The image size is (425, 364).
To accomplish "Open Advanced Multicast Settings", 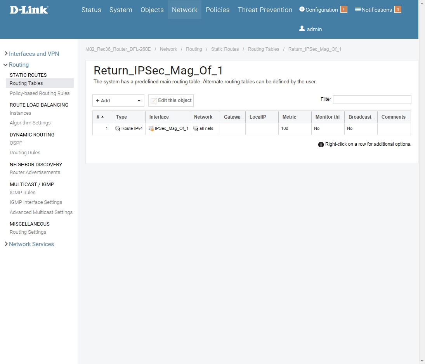I will [41, 212].
